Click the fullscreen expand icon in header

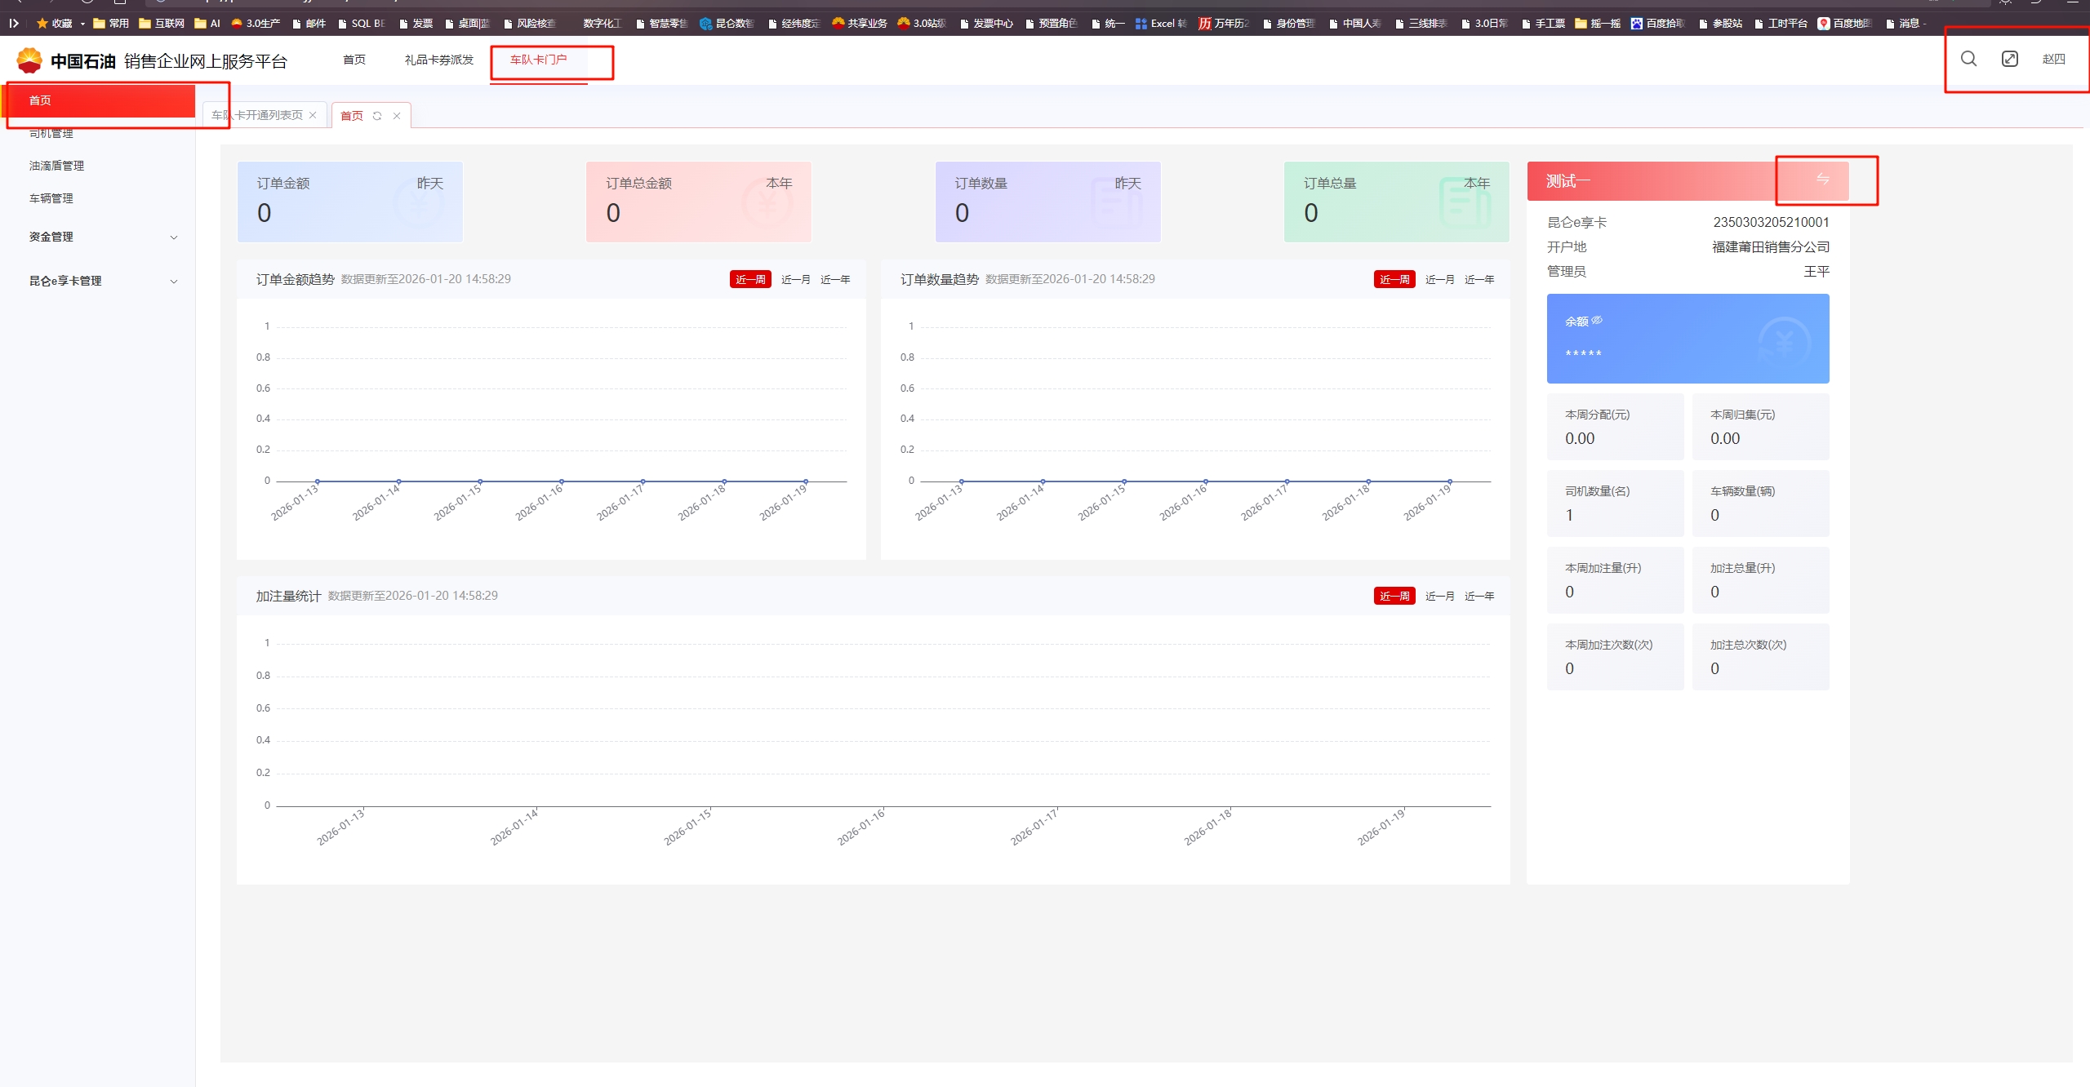[2009, 59]
